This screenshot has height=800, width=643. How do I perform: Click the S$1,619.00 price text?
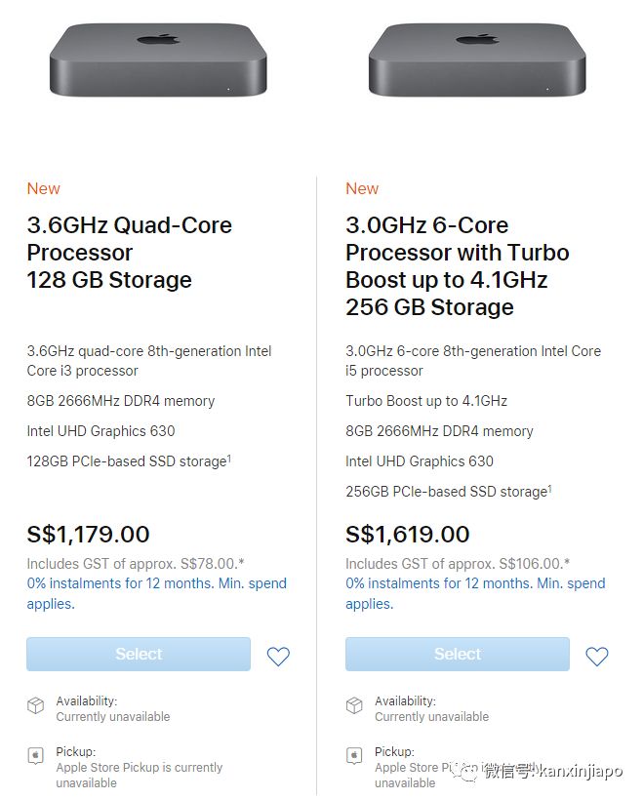coord(408,535)
